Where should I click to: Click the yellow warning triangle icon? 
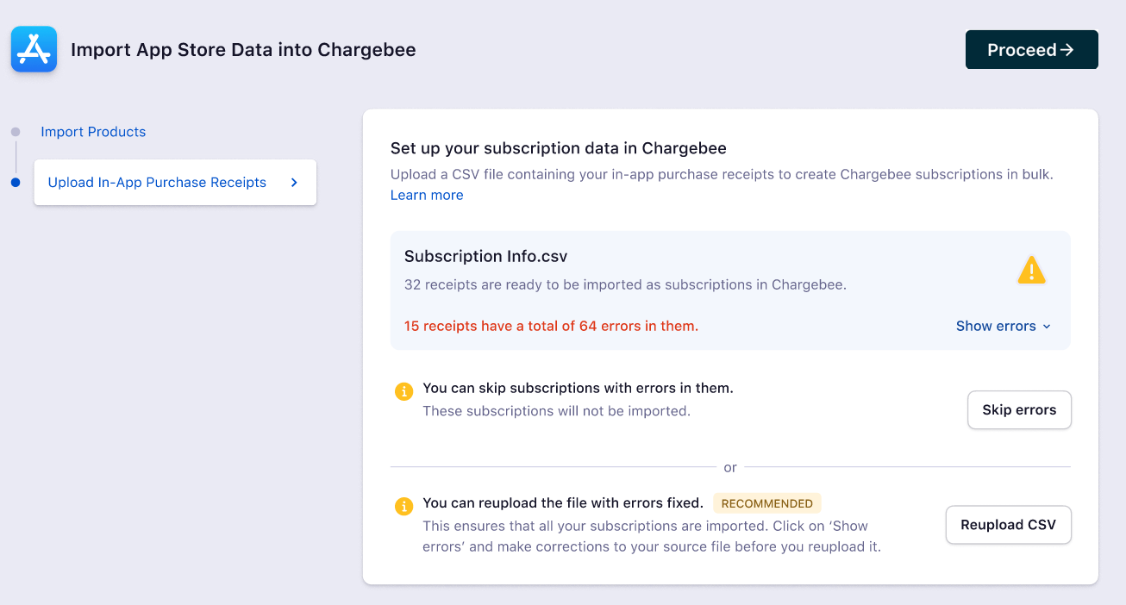(1031, 271)
